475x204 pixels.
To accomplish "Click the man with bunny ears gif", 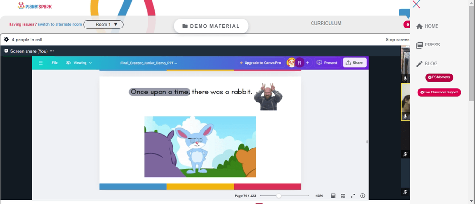I will (x=268, y=96).
